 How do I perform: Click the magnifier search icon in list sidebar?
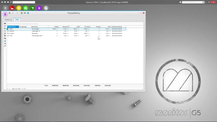click(x=5, y=34)
